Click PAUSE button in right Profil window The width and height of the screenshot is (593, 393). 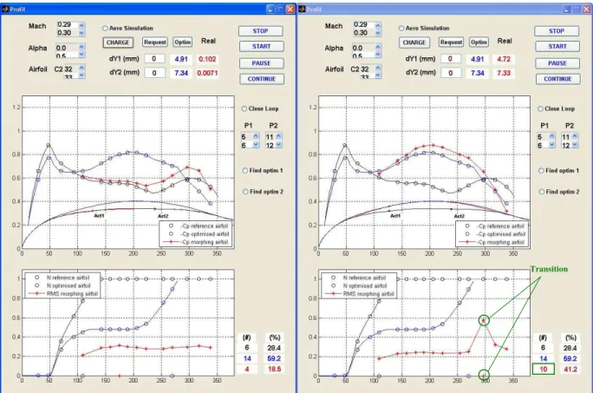pyautogui.click(x=557, y=63)
